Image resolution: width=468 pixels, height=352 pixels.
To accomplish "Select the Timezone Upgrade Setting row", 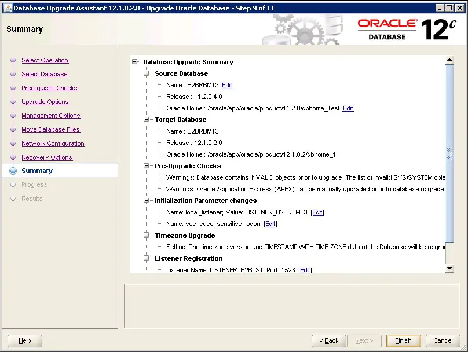I will (305, 247).
